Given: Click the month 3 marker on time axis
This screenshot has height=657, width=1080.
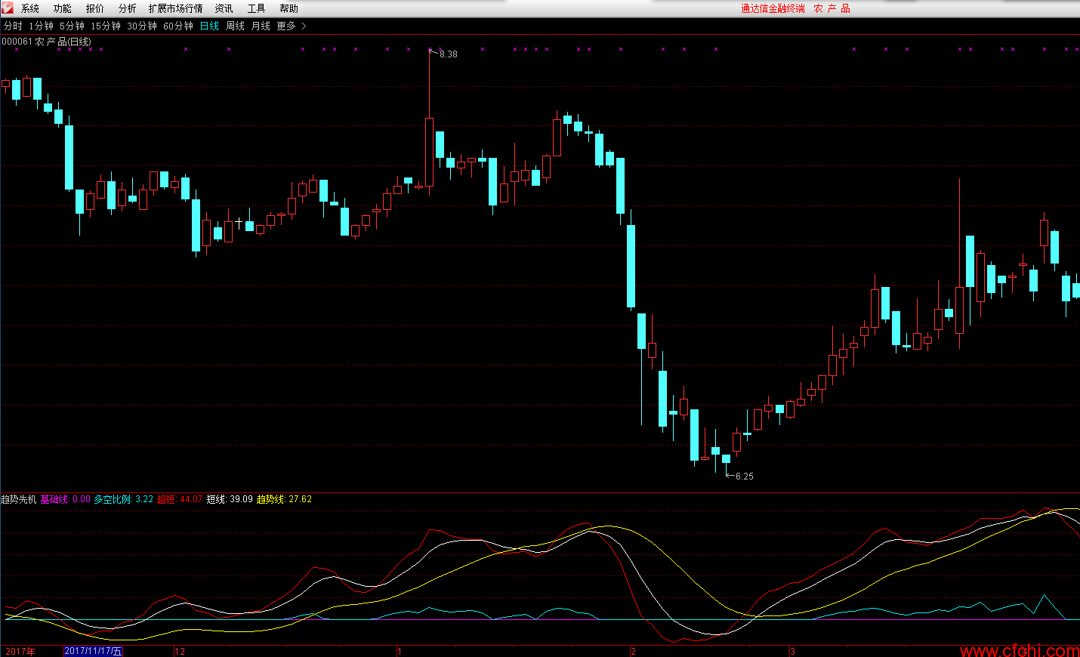Looking at the screenshot, I should click(792, 651).
